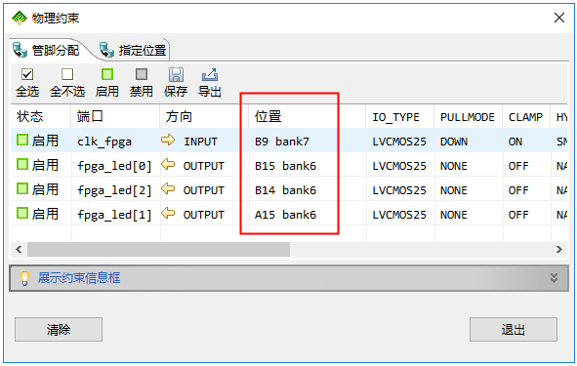
Task: Toggle the 启用 status box for fpga_led[2]
Action: [22, 188]
